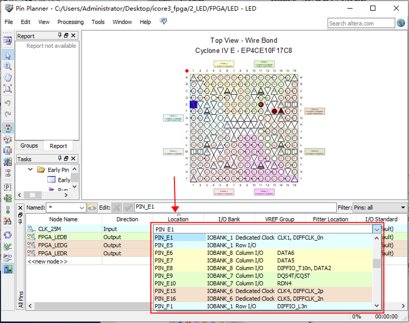Screen dimensions: 409x323
Task: Click the Search altera.com field
Action: [x=361, y=23]
